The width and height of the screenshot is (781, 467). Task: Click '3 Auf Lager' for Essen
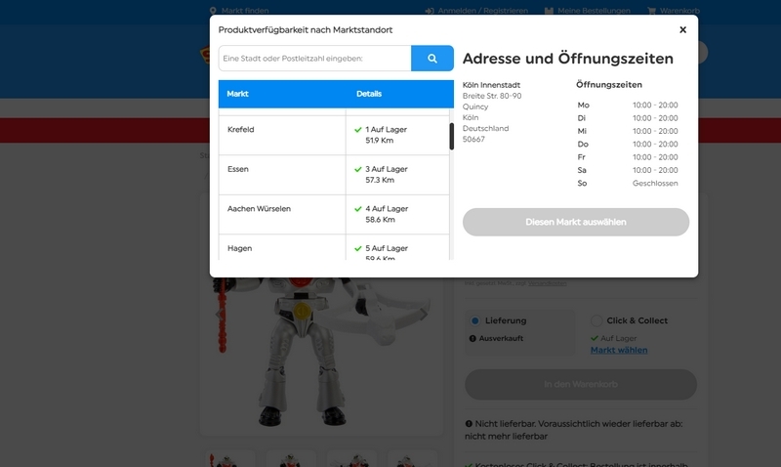click(x=387, y=169)
